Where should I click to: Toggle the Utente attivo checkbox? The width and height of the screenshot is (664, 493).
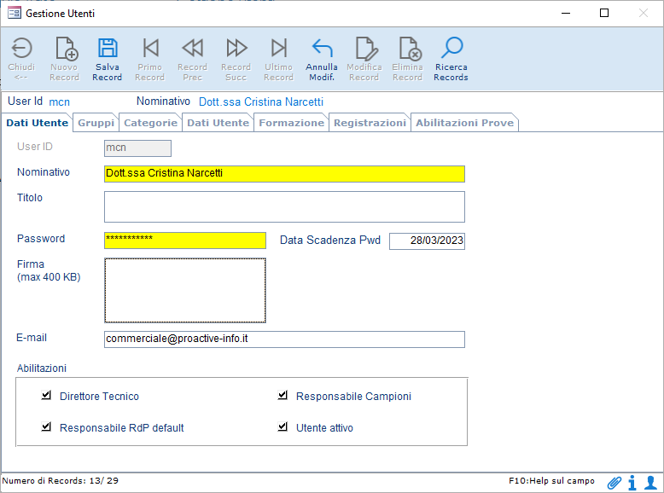pos(282,426)
